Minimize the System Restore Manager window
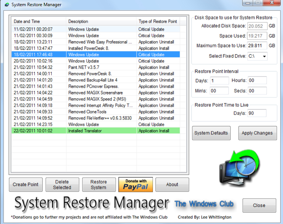The width and height of the screenshot is (283, 224). tap(248, 3)
